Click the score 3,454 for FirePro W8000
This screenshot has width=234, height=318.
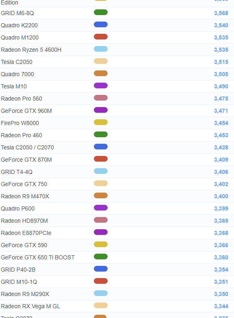click(x=221, y=123)
